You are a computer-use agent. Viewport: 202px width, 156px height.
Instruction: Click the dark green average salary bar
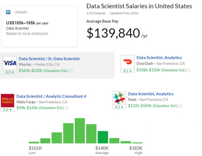point(103,137)
